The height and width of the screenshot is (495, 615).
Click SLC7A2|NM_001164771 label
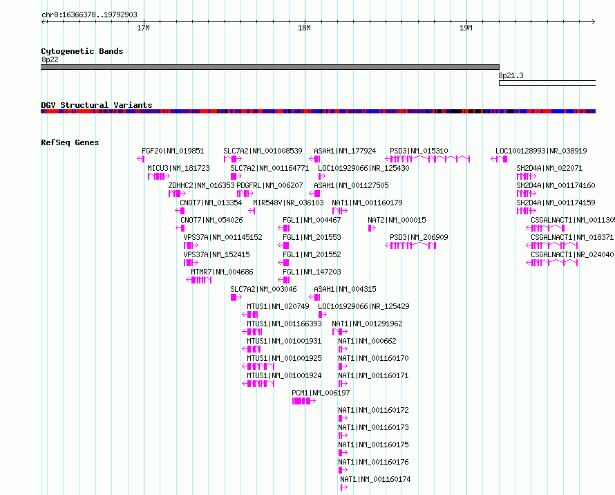pyautogui.click(x=269, y=168)
